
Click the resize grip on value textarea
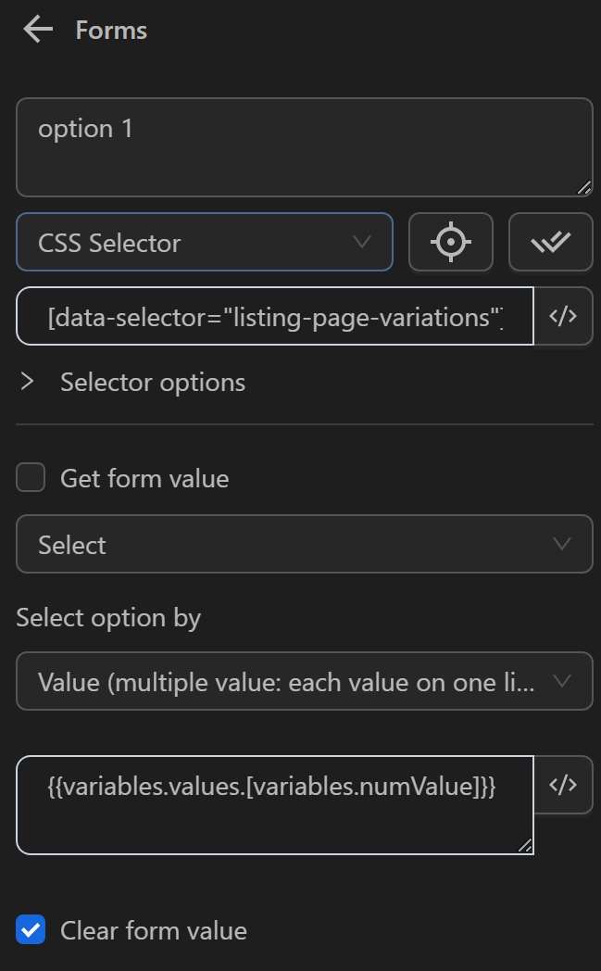[x=524, y=844]
